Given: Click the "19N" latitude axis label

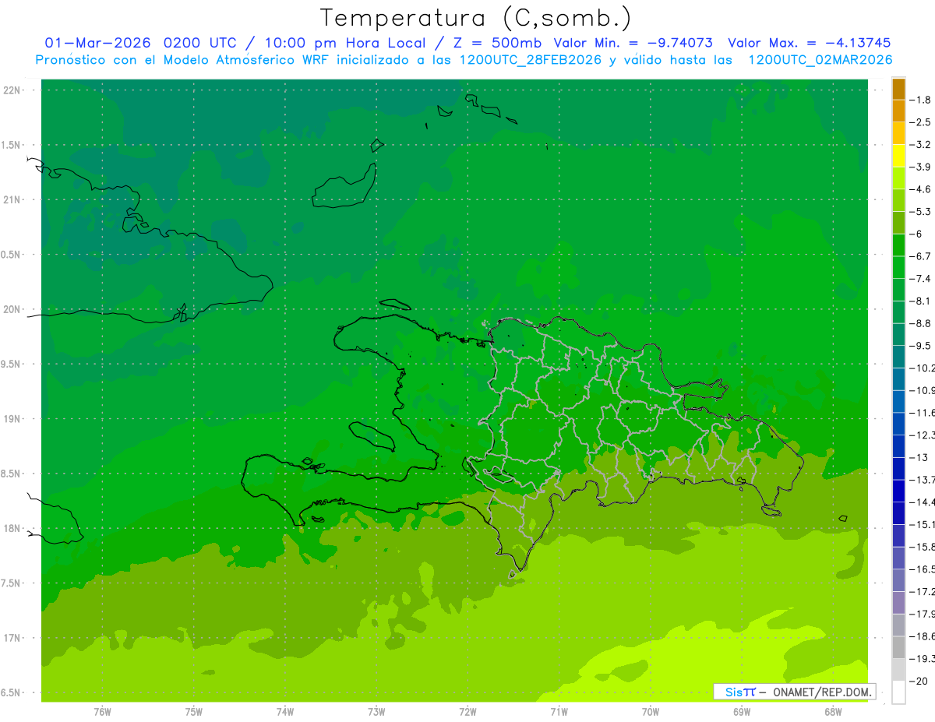Looking at the screenshot, I should pyautogui.click(x=12, y=419).
